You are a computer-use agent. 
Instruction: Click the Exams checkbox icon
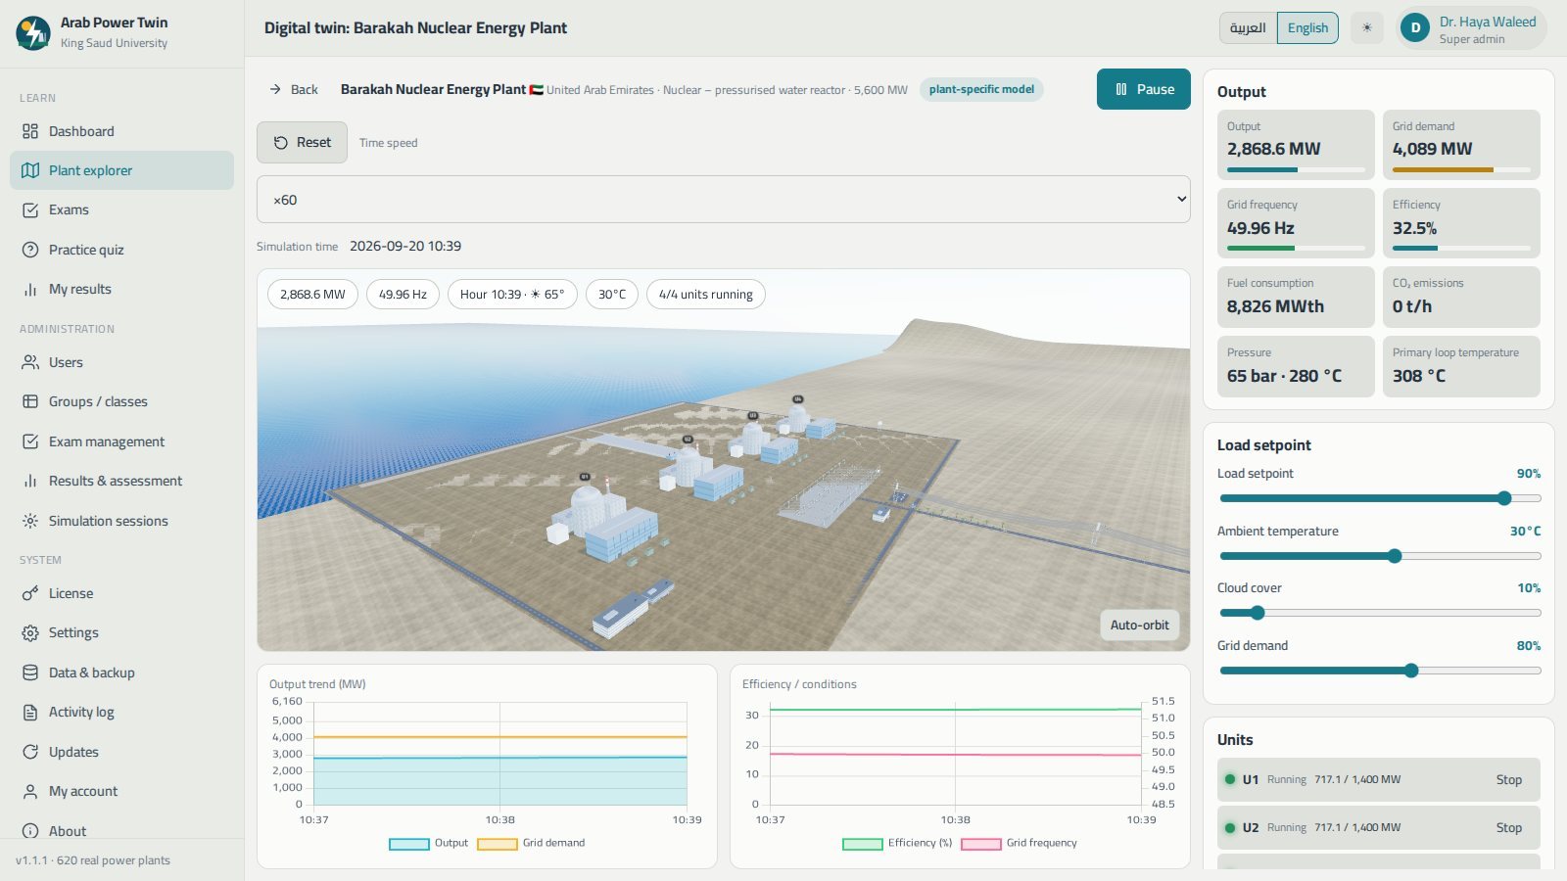[x=30, y=209]
